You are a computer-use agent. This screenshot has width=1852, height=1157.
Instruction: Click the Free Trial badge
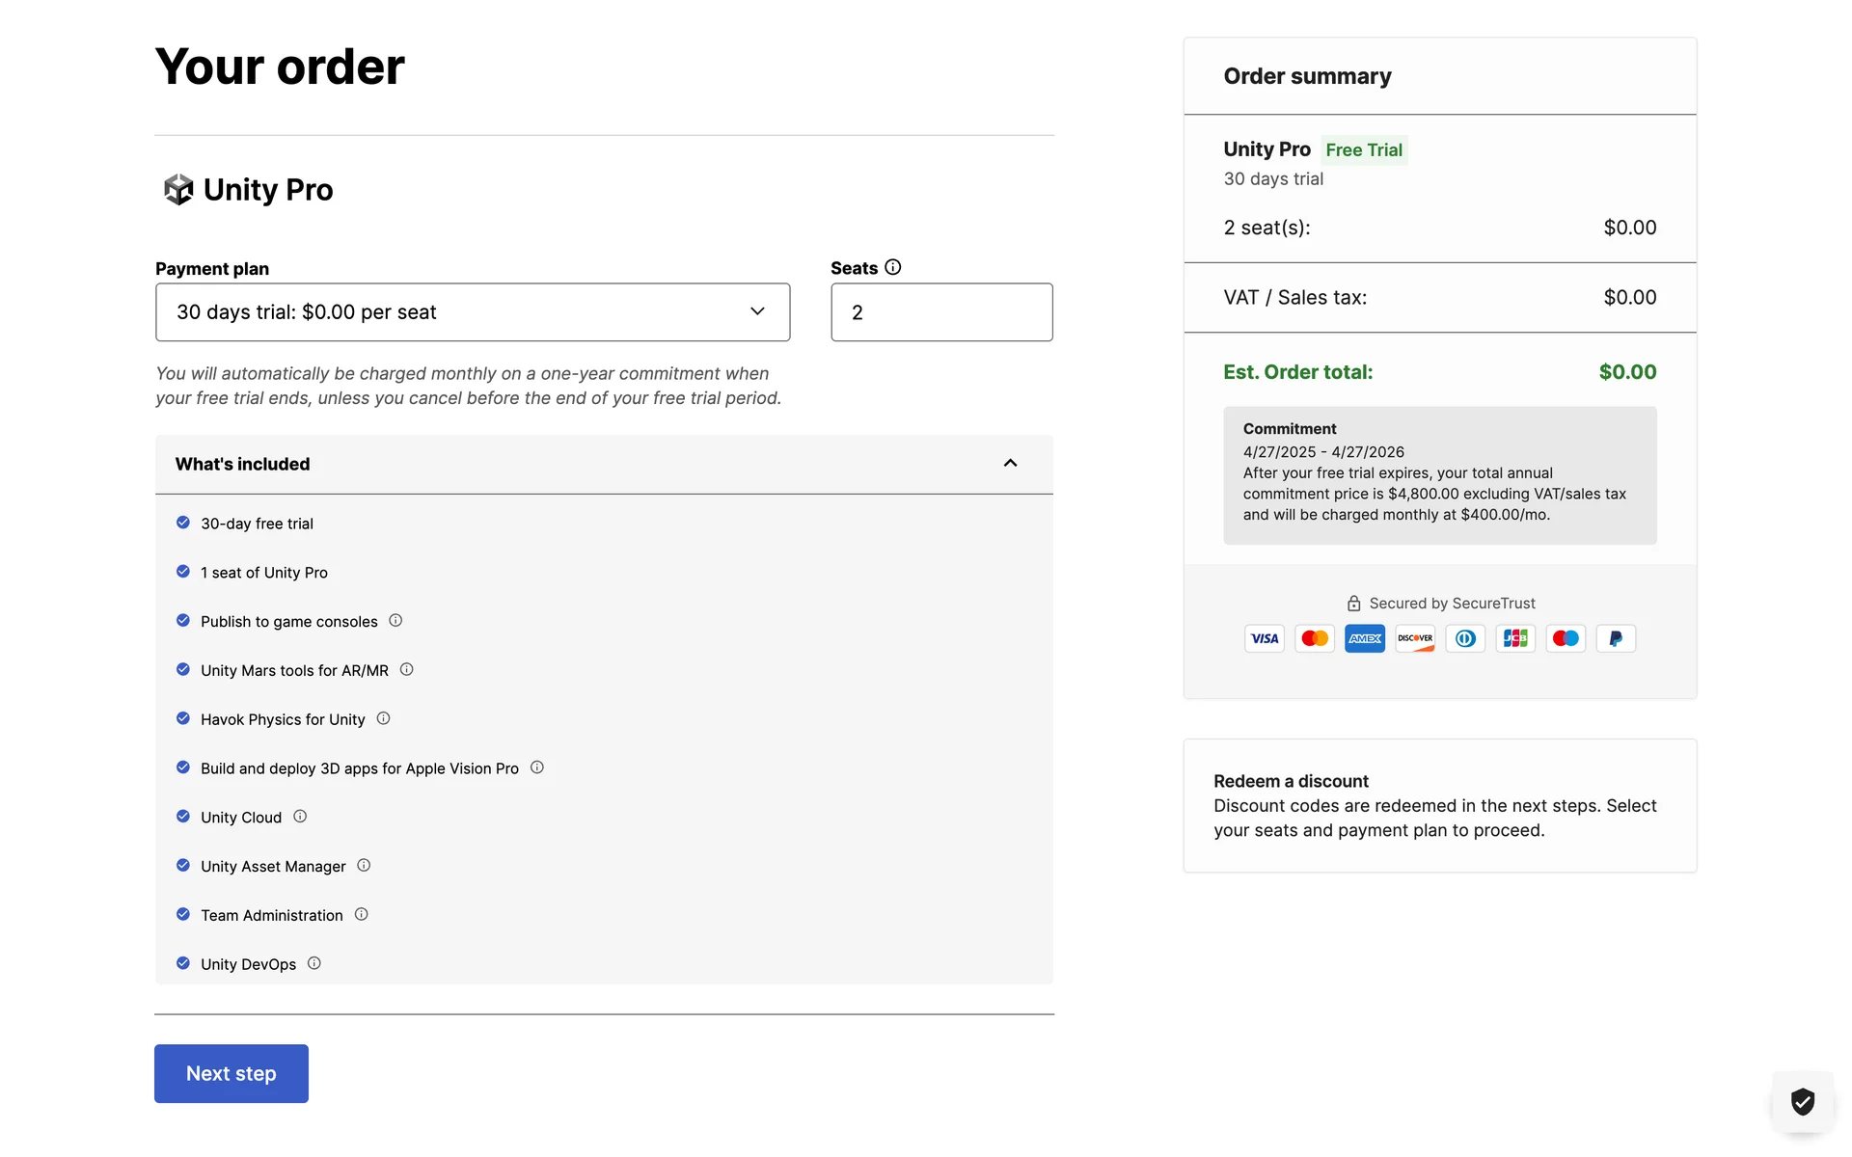tap(1364, 149)
